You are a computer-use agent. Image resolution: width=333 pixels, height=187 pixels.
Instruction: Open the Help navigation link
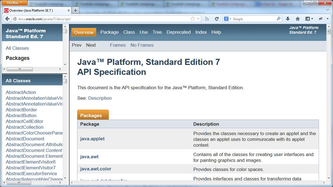click(216, 32)
